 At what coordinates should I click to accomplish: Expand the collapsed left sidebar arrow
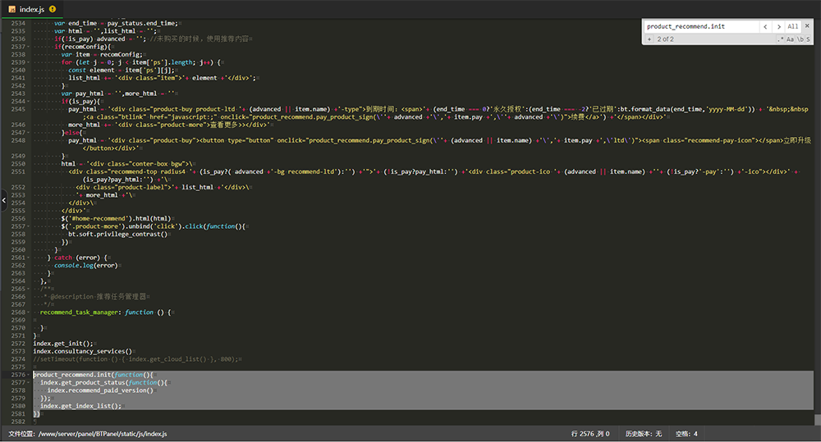click(x=3, y=198)
